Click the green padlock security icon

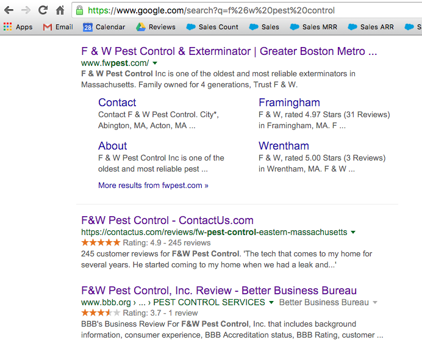tap(79, 10)
